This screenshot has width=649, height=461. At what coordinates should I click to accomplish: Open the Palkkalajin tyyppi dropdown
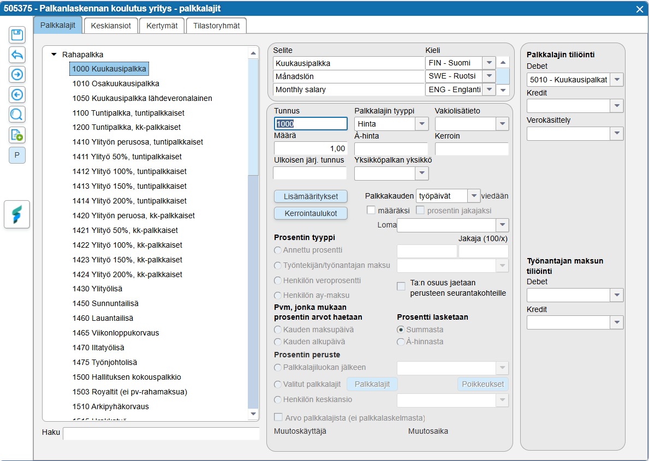click(x=422, y=124)
